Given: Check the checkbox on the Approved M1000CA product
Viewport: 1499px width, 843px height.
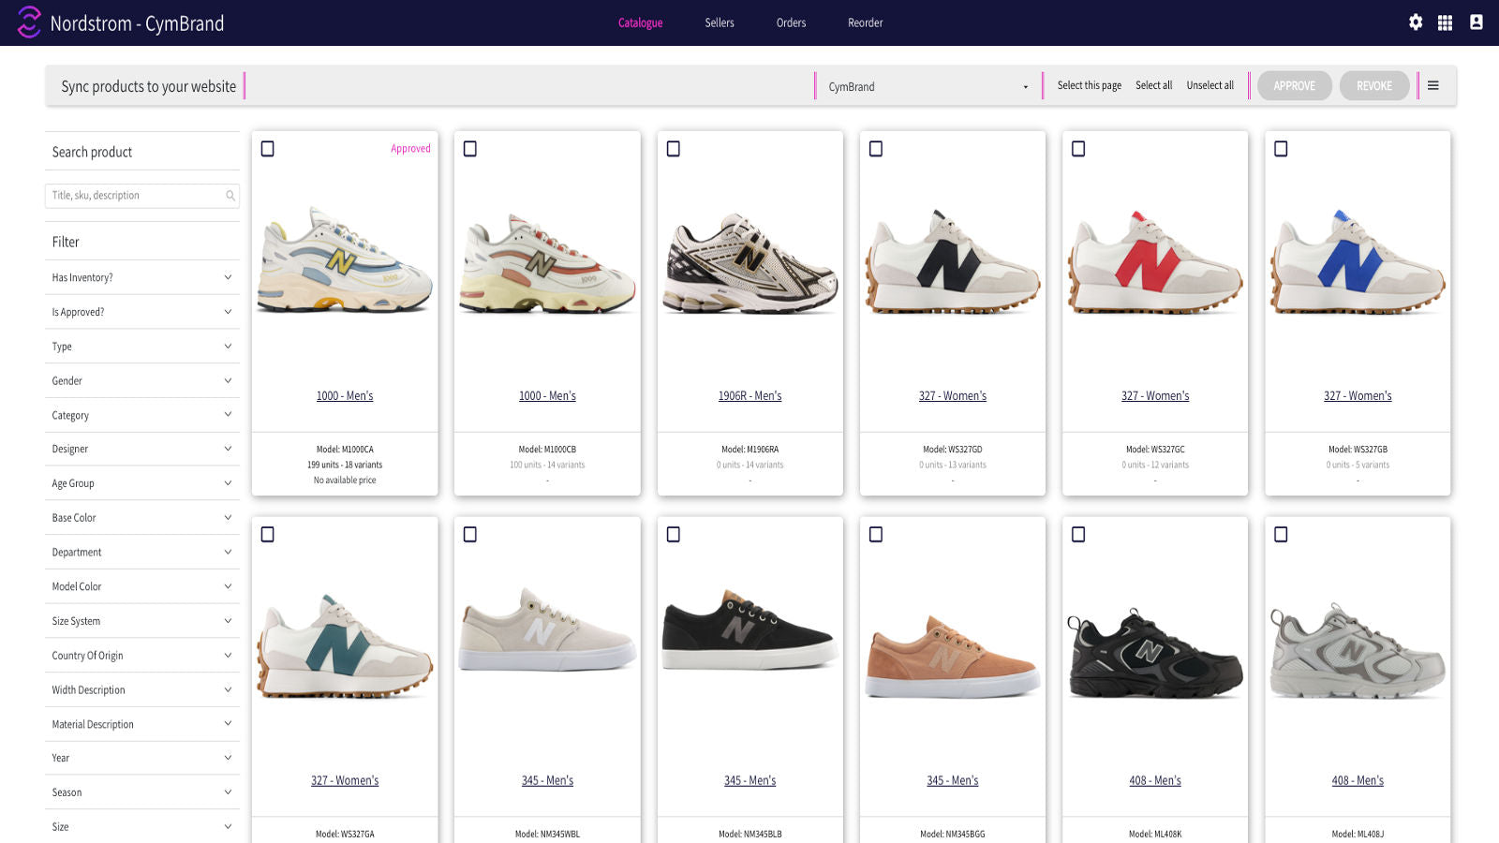Looking at the screenshot, I should point(269,148).
